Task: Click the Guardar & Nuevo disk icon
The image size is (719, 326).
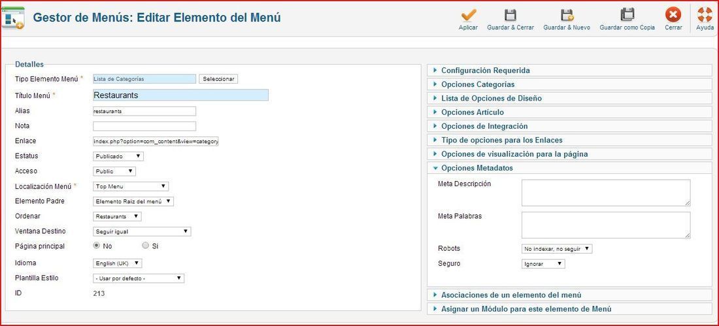Action: [x=567, y=15]
